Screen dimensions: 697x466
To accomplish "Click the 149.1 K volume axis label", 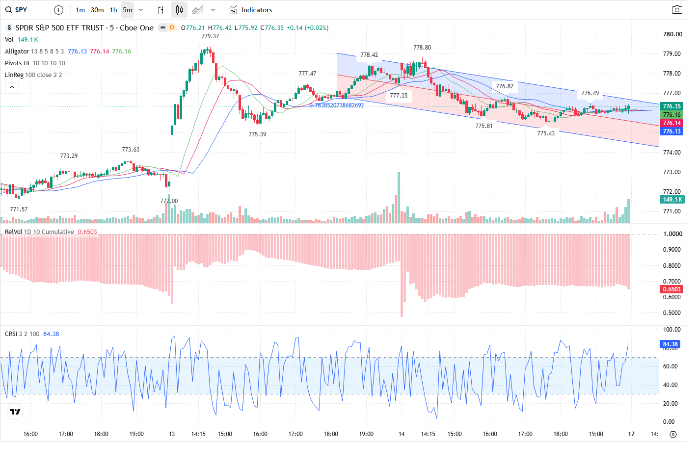I will tap(671, 200).
